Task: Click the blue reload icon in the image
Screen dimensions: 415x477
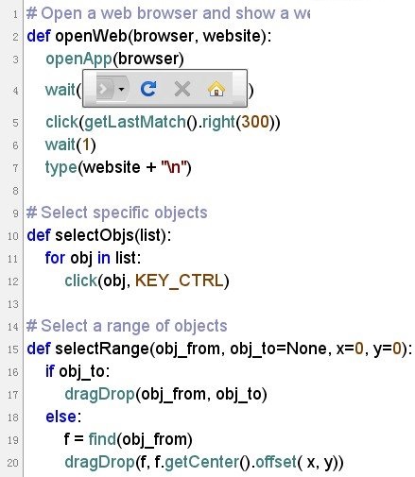Action: pyautogui.click(x=148, y=89)
